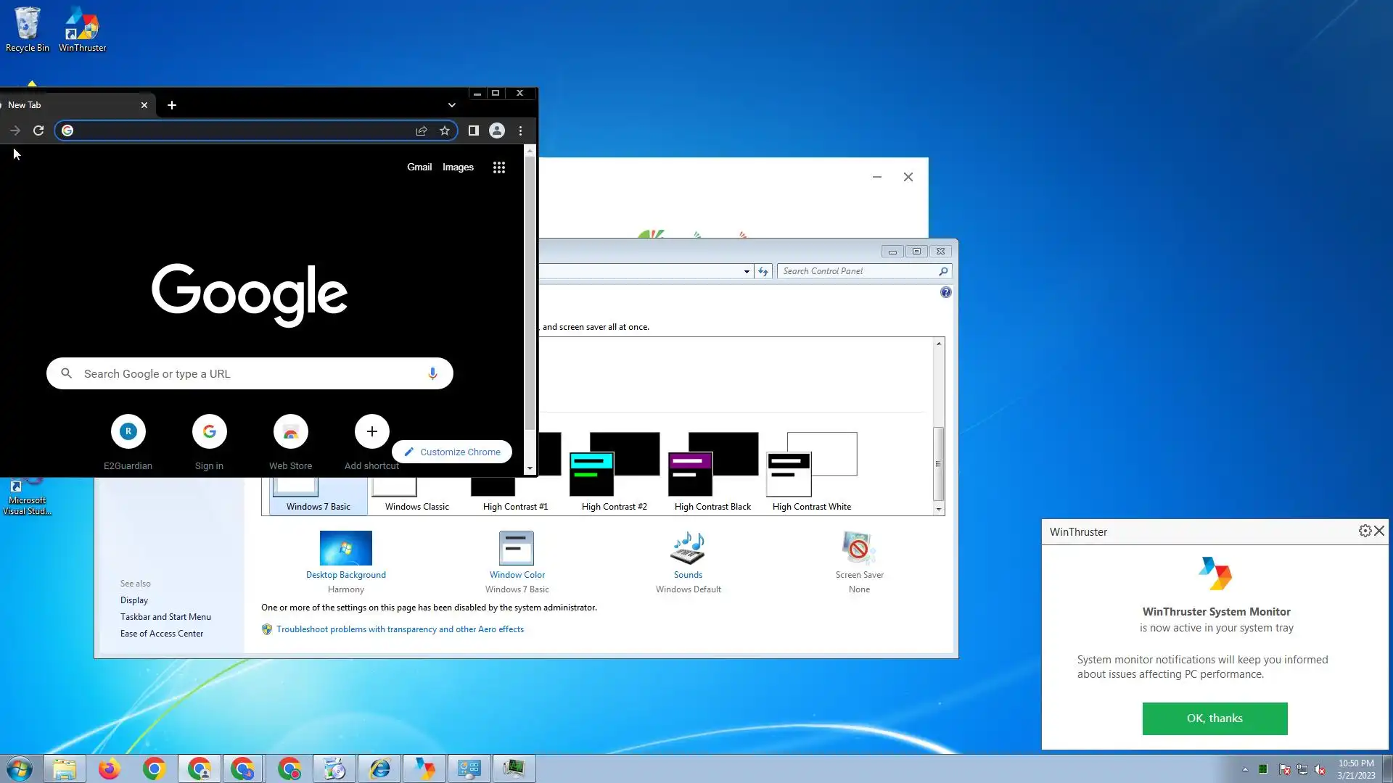1393x783 pixels.
Task: Show hidden system tray icons
Action: click(x=1245, y=769)
